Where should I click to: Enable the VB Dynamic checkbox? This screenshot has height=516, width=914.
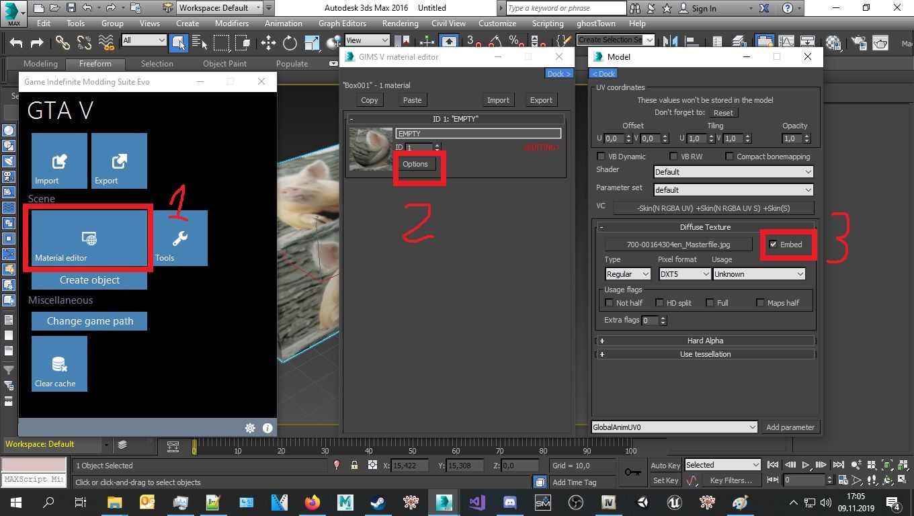coord(601,157)
